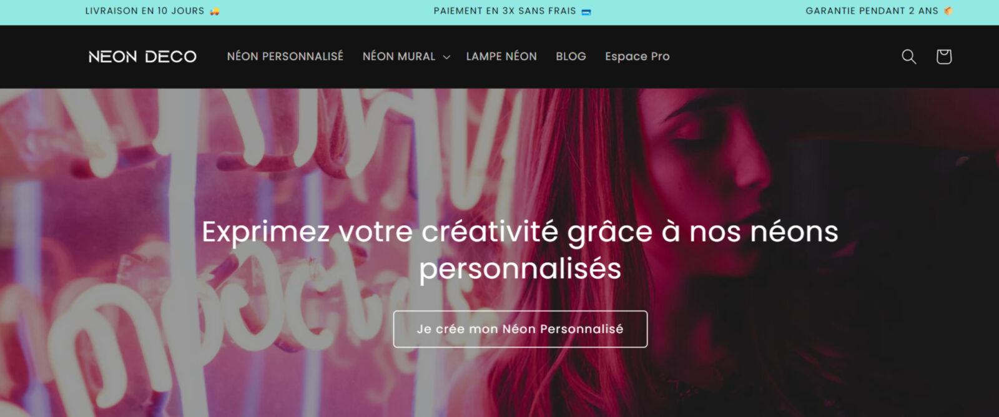Visit the BLOG page
The width and height of the screenshot is (999, 417).
tap(571, 56)
